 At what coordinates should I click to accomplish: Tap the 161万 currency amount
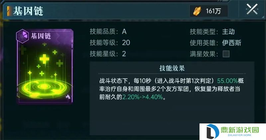(213, 11)
